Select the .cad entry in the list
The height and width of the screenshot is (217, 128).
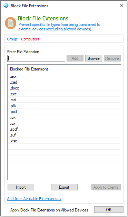tap(64, 82)
